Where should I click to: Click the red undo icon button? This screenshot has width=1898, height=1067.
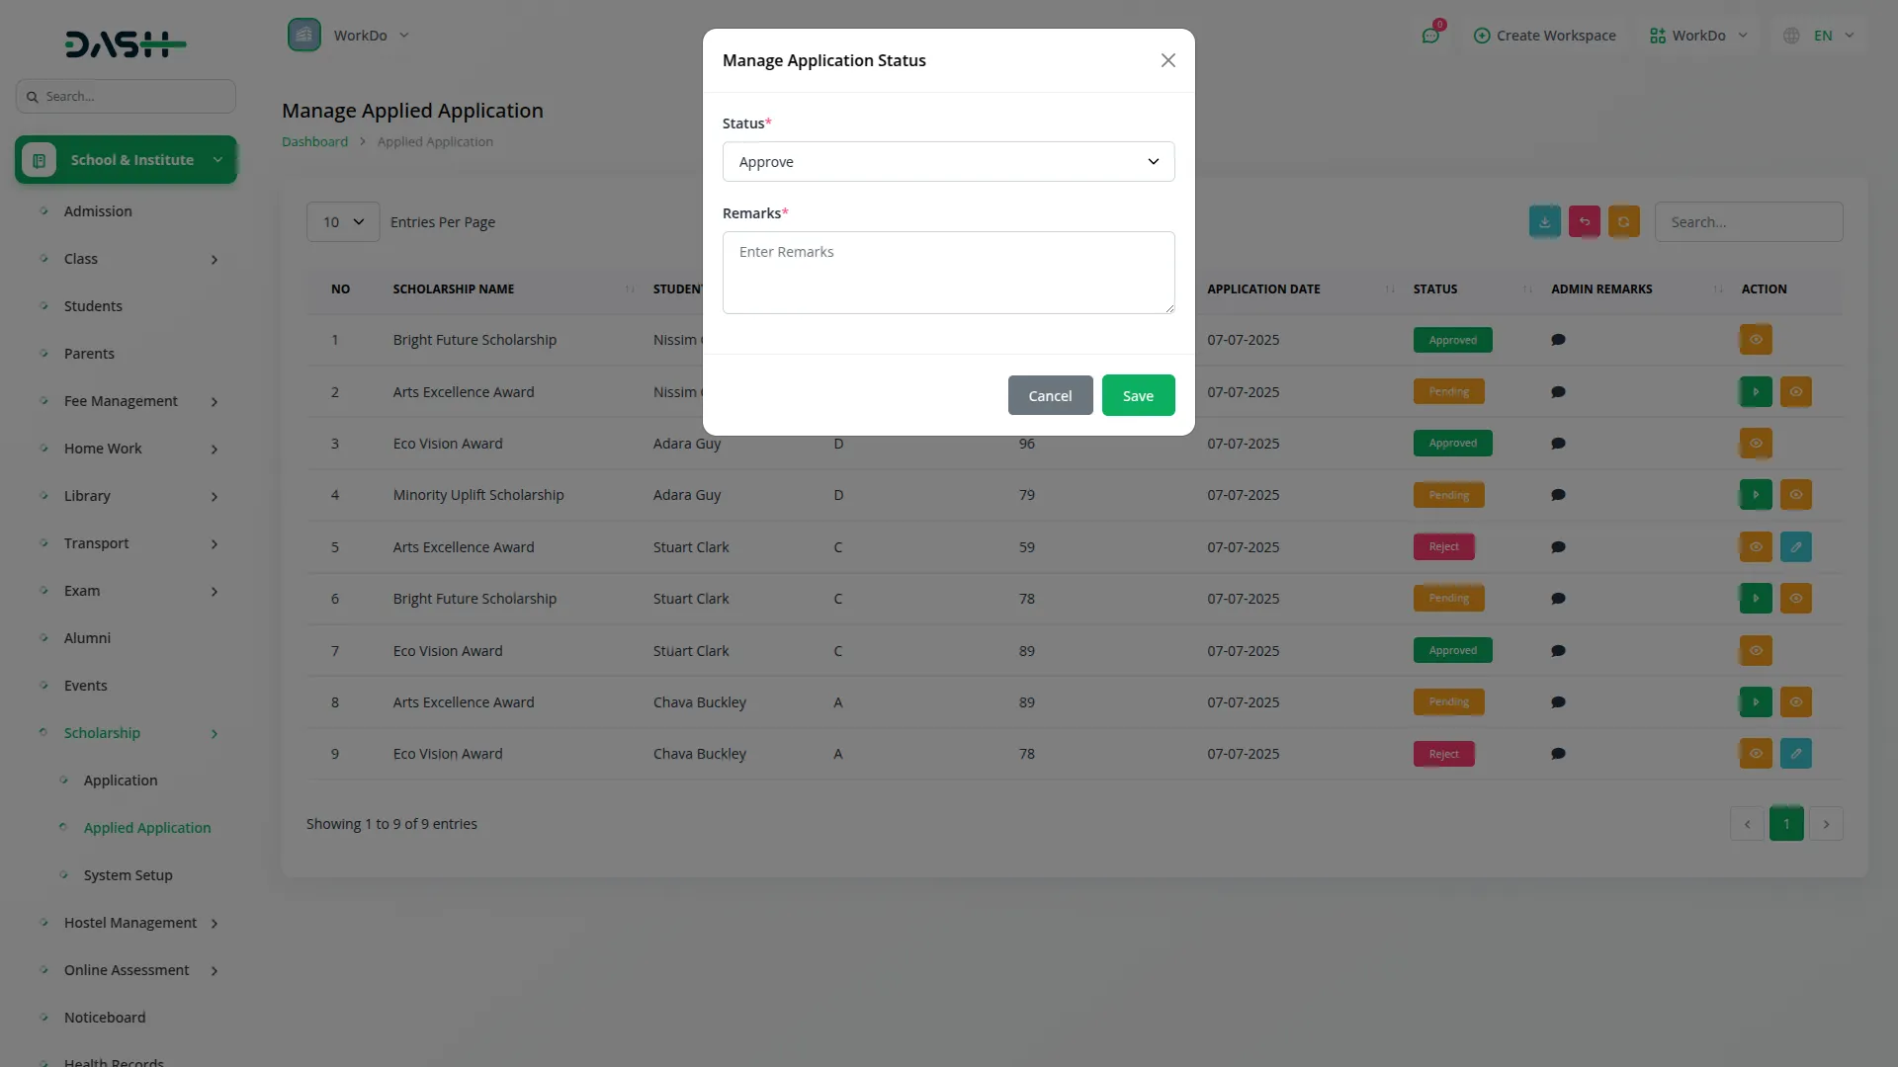point(1584,221)
